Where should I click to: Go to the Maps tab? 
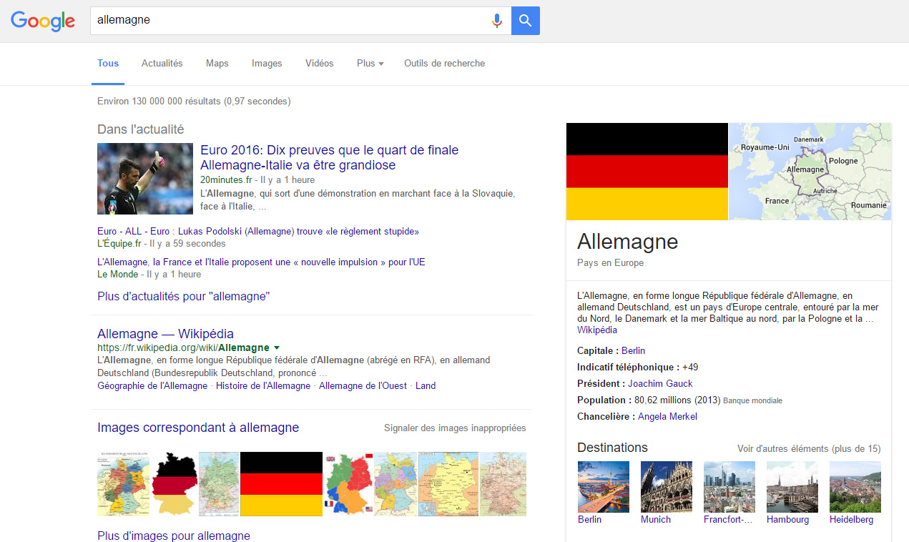pos(217,64)
